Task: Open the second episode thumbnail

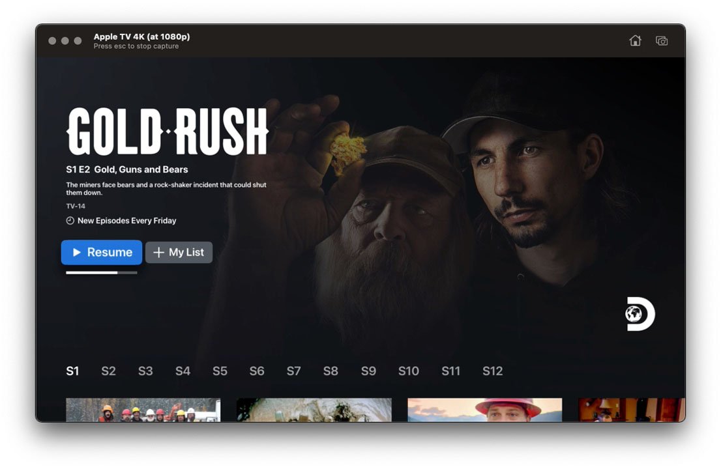Action: [314, 410]
